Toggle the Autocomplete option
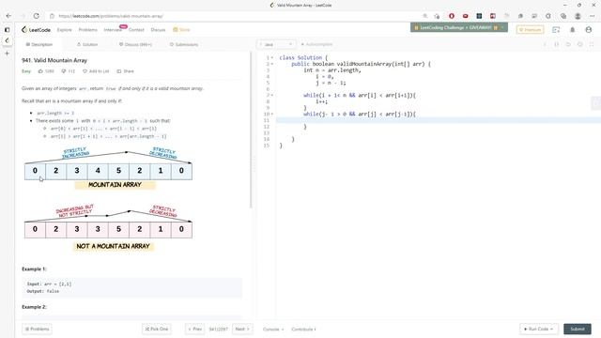Viewport: 601px width, 338px height. pos(316,44)
